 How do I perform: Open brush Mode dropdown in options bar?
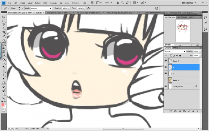41,8
